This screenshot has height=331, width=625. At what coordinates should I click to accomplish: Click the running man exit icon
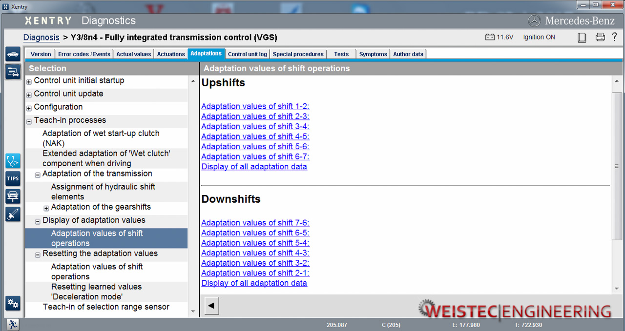pos(13,324)
